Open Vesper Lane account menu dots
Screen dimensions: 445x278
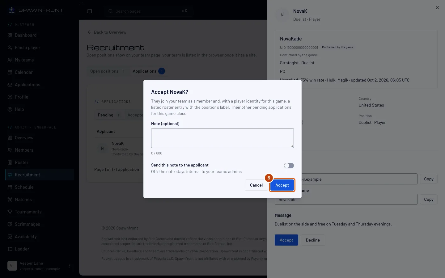69,266
